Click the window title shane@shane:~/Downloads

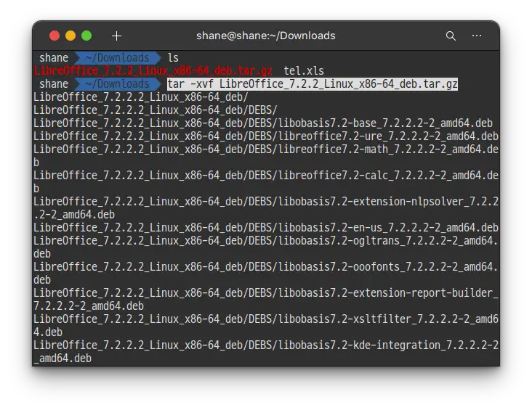click(266, 36)
